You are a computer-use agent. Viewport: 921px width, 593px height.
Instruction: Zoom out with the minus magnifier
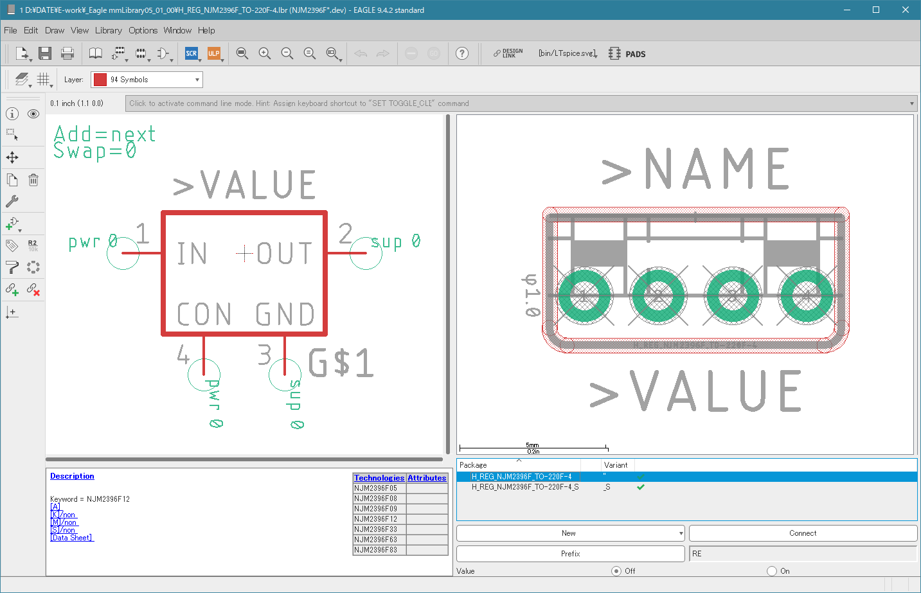[287, 53]
